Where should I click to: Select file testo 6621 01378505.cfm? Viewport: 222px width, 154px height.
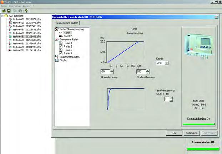[x=27, y=26]
